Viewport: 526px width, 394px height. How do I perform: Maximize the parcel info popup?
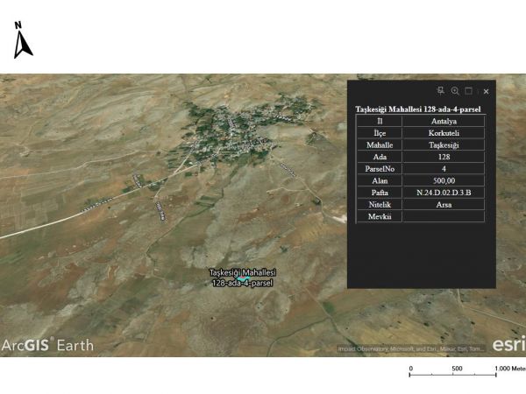(469, 91)
